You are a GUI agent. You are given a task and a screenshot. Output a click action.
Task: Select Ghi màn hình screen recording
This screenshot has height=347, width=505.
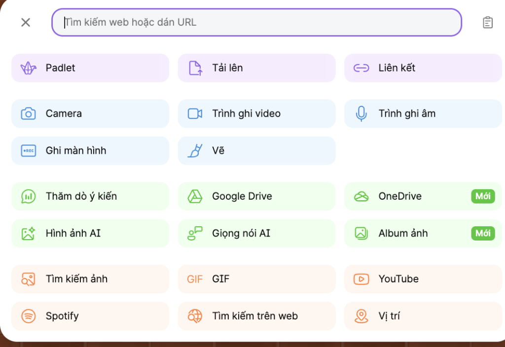[90, 151]
